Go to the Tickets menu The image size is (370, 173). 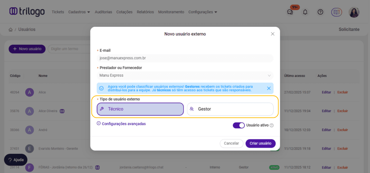pos(58,12)
